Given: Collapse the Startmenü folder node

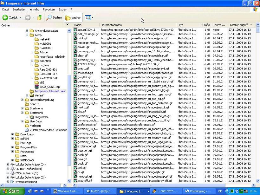Looking at the screenshot, I should click(22, 113).
